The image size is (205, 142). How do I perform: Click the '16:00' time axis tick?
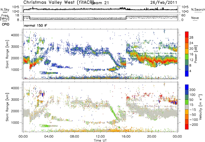[x=126, y=137]
